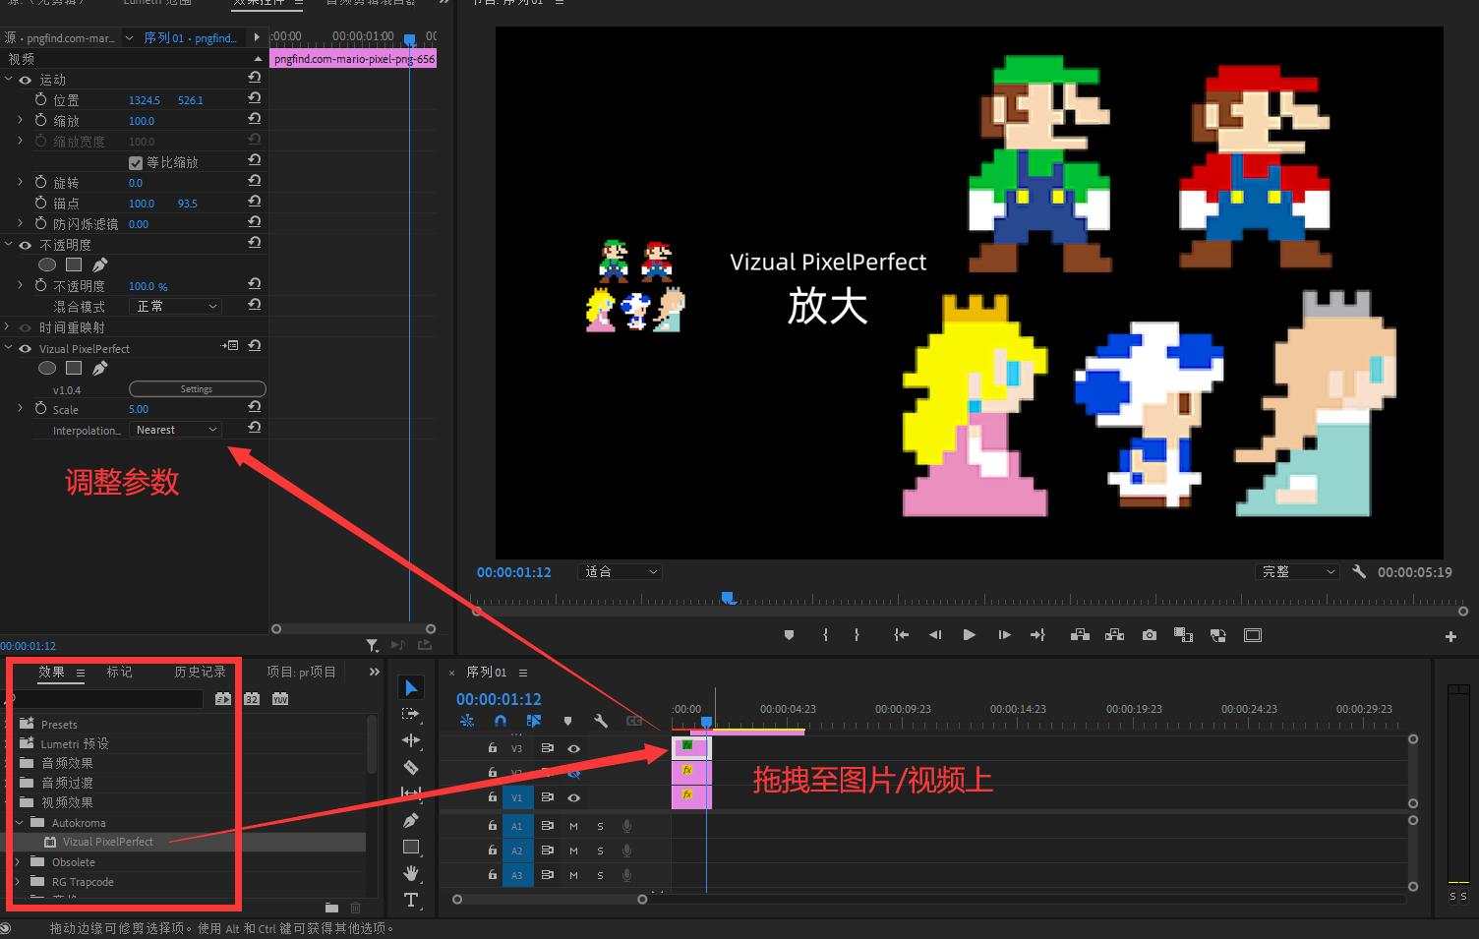Open the 效果 panel menu

coord(81,673)
